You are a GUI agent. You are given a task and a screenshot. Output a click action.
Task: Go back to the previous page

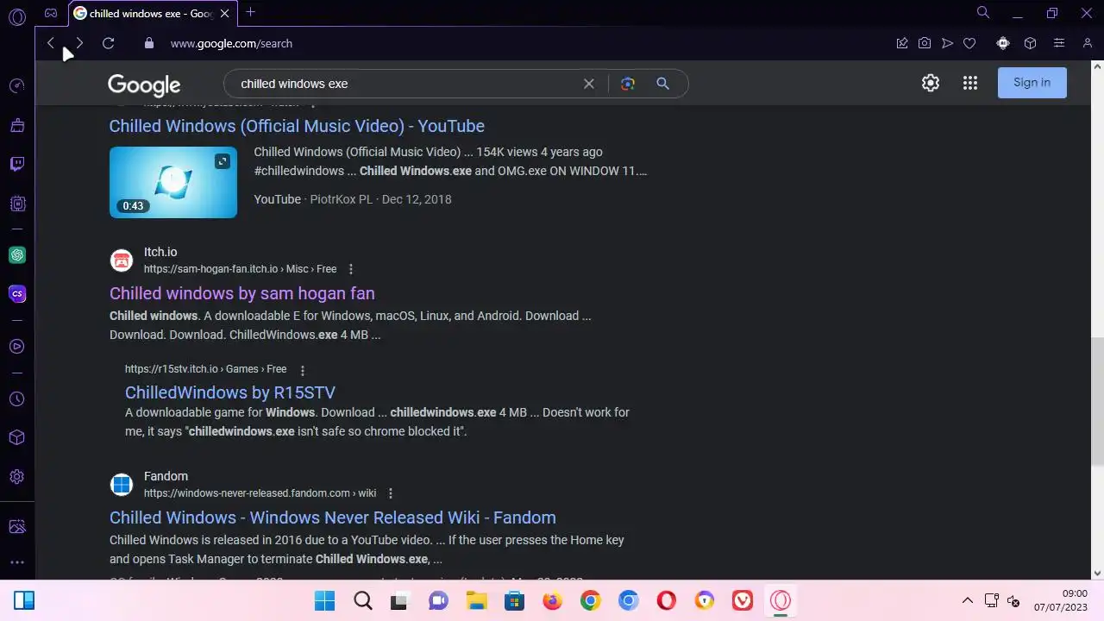point(51,43)
